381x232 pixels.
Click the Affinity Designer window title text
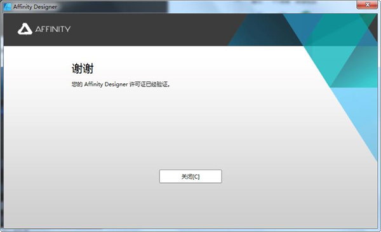[x=35, y=7]
